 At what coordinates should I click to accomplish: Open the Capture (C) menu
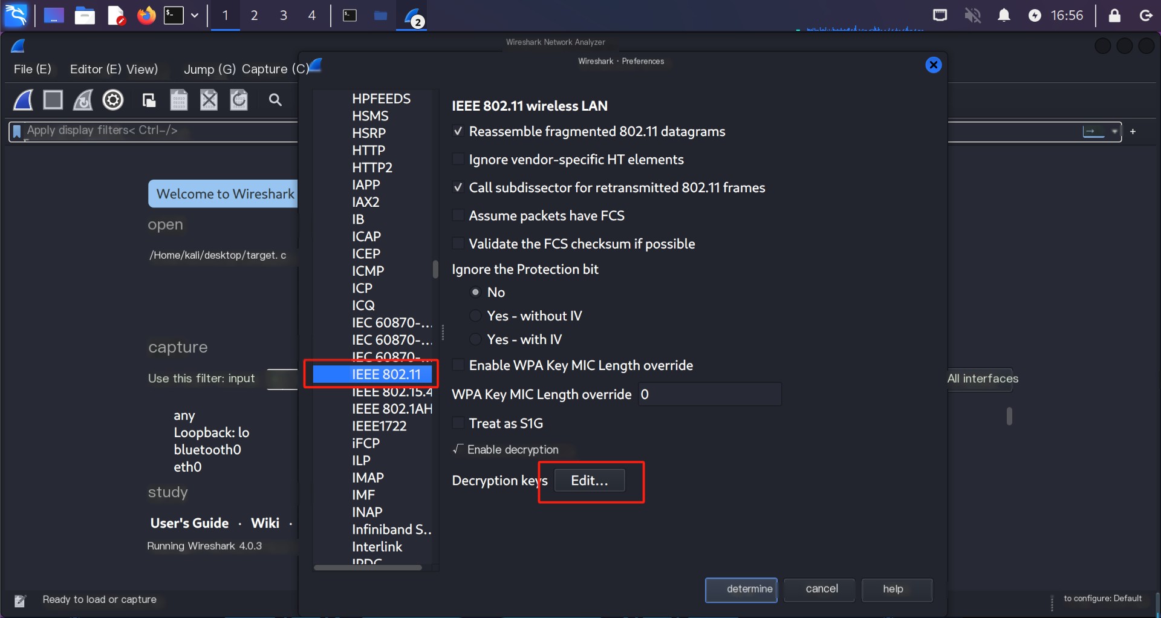[x=275, y=69]
